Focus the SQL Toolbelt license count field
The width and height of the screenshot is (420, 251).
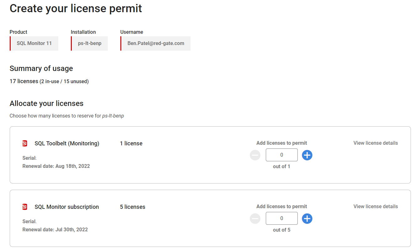click(x=281, y=155)
